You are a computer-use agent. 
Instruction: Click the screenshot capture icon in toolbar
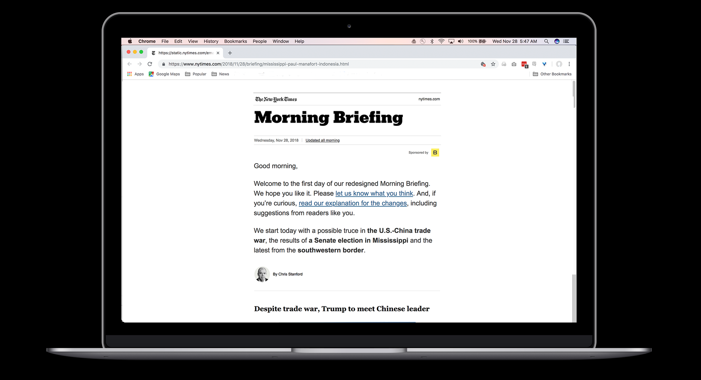tap(514, 64)
